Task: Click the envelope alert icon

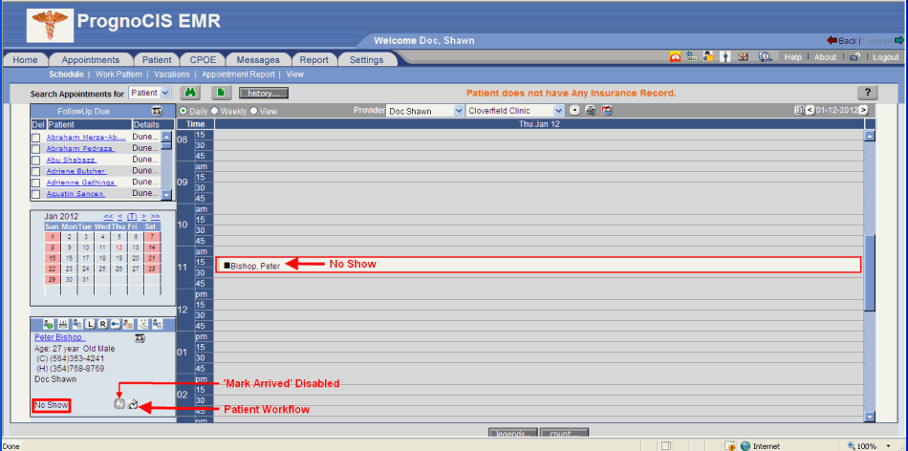Action: 743,56
